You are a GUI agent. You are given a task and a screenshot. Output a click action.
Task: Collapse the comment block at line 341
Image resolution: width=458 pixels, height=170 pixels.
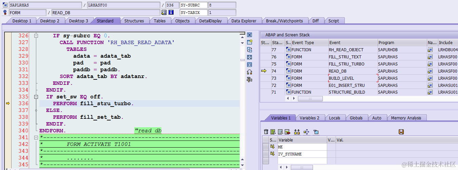[36, 137]
